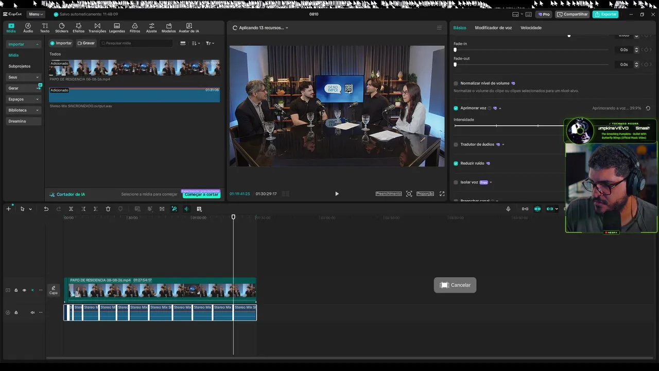Click the preview focus frame icon
The image size is (659, 371).
(x=409, y=194)
